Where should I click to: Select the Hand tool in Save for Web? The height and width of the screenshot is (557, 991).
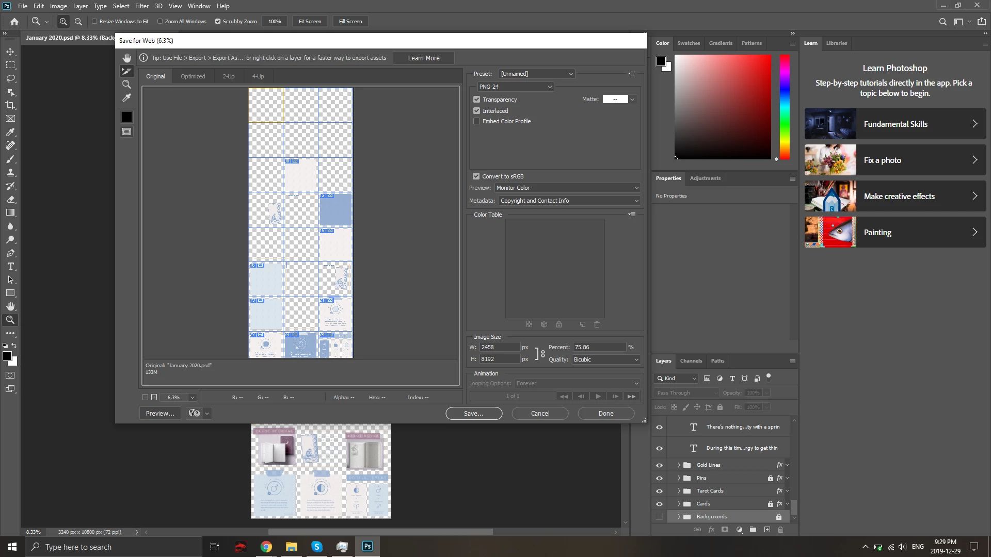tap(126, 58)
